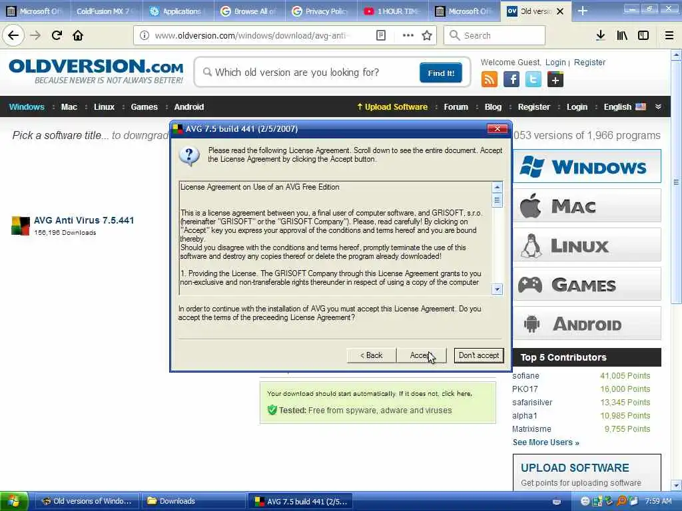Click the Android platform banner in sidebar
This screenshot has height=511, width=682.
coord(587,324)
